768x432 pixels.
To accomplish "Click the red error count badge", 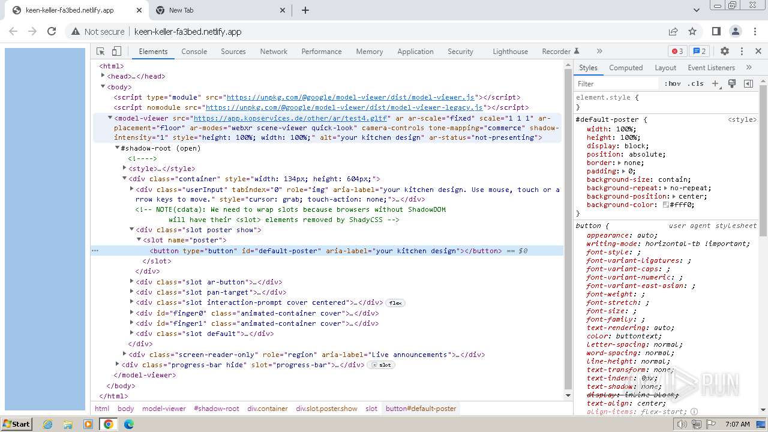I will tap(677, 52).
